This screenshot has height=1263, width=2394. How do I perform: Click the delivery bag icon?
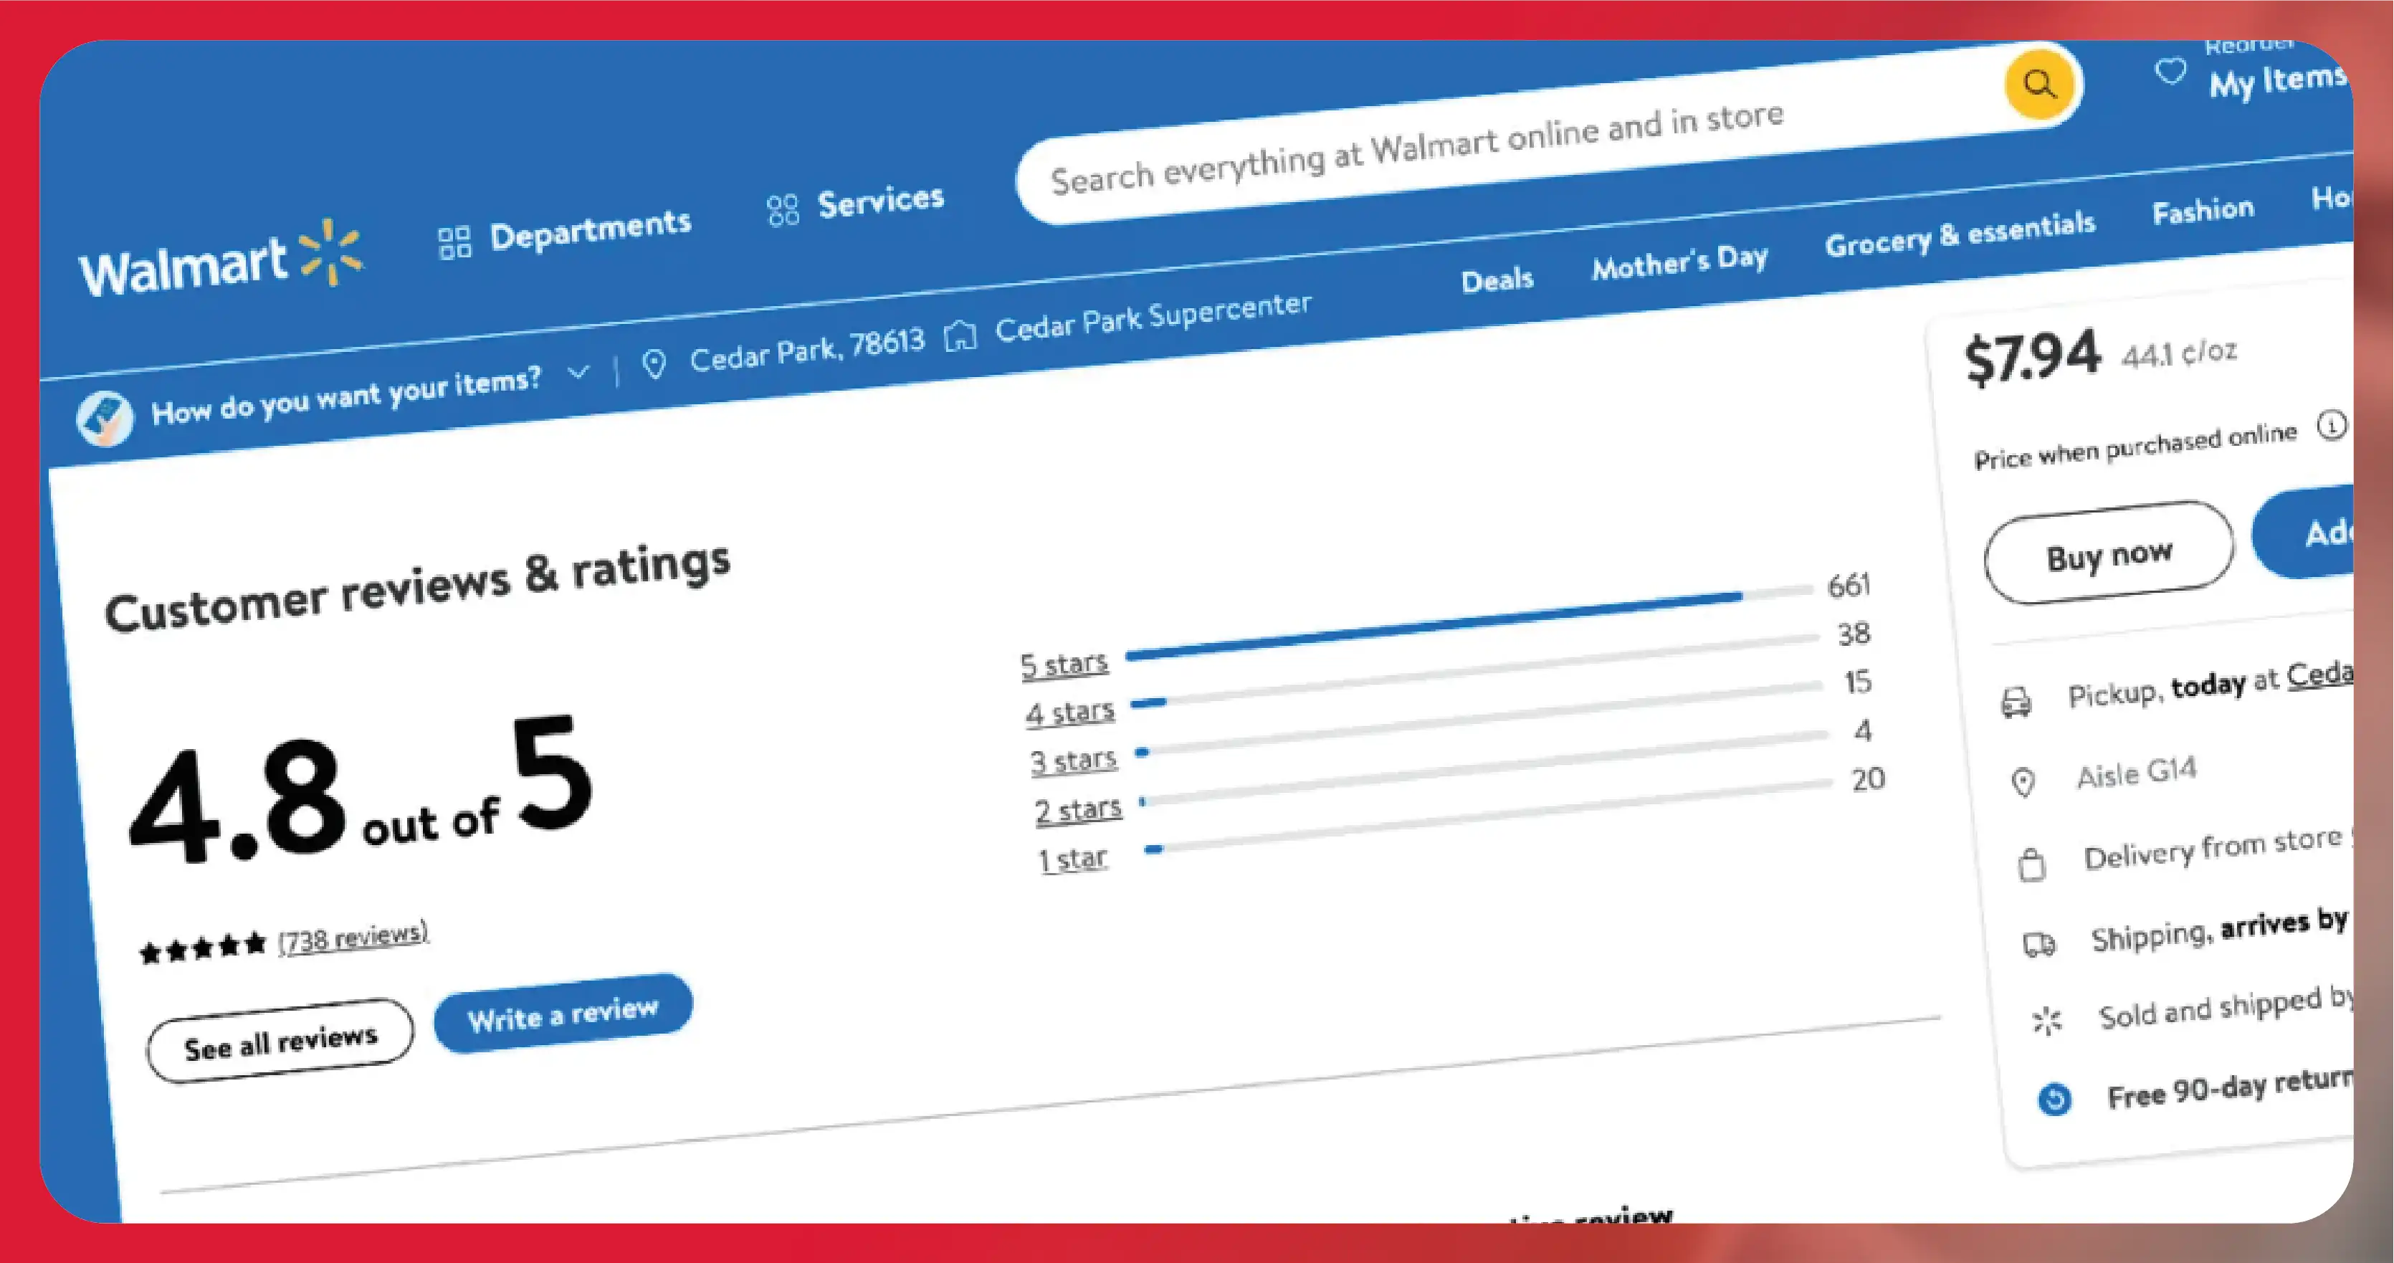click(2031, 864)
